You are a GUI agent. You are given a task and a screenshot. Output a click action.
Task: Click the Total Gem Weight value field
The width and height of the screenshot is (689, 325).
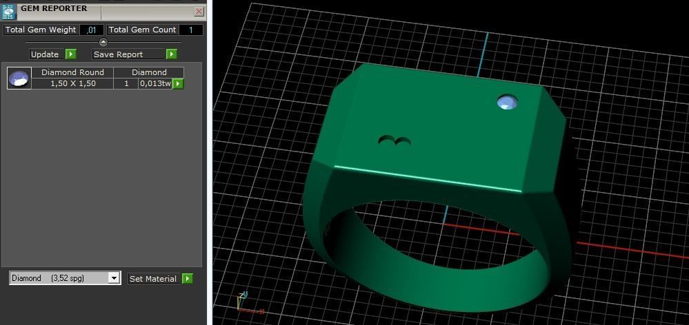[92, 30]
